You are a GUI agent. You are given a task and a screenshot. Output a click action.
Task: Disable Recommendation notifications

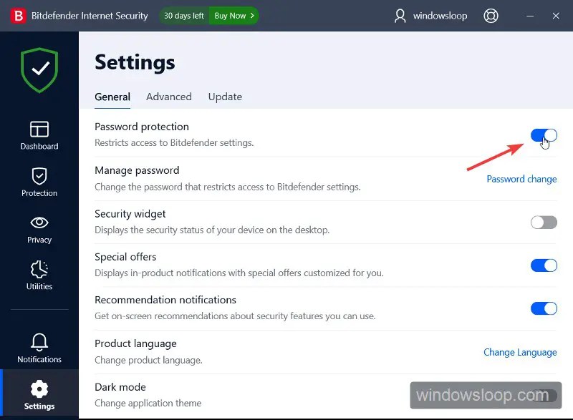tap(544, 308)
